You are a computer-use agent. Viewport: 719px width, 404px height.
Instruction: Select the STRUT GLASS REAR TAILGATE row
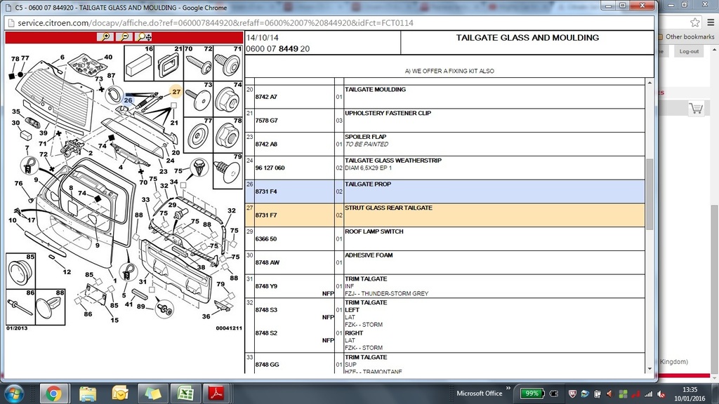(444, 215)
